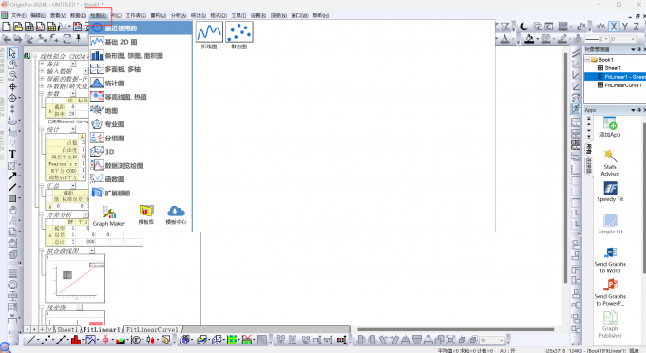646x353 pixels.
Task: Open the fill color dropdown in toolbar
Action: (x=538, y=39)
